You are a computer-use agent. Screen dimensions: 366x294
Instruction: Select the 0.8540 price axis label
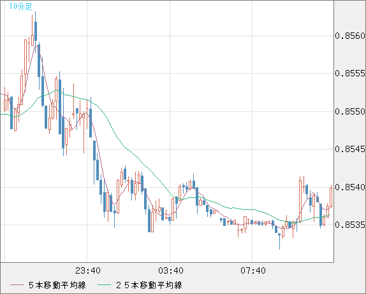(x=350, y=187)
